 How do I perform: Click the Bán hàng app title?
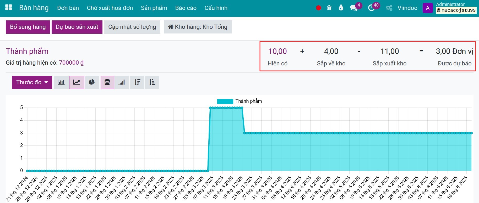click(34, 8)
